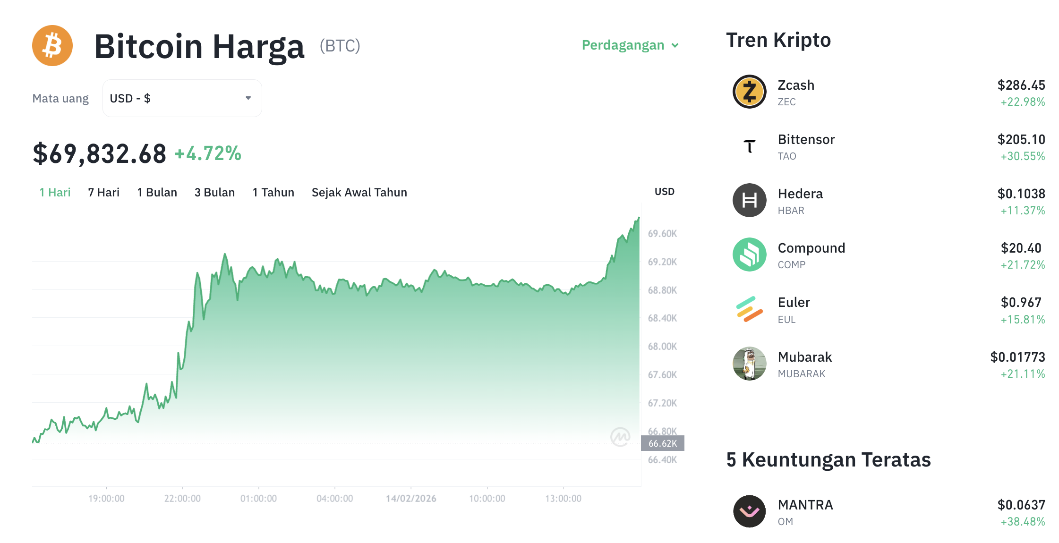Switch to the 7 Hari chart view
Screen dimensions: 1059x543
pyautogui.click(x=103, y=192)
